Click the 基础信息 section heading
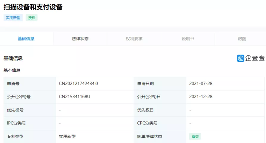 tap(13, 58)
